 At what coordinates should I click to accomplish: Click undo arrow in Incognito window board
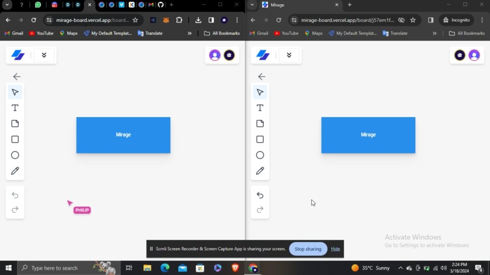pos(260,195)
